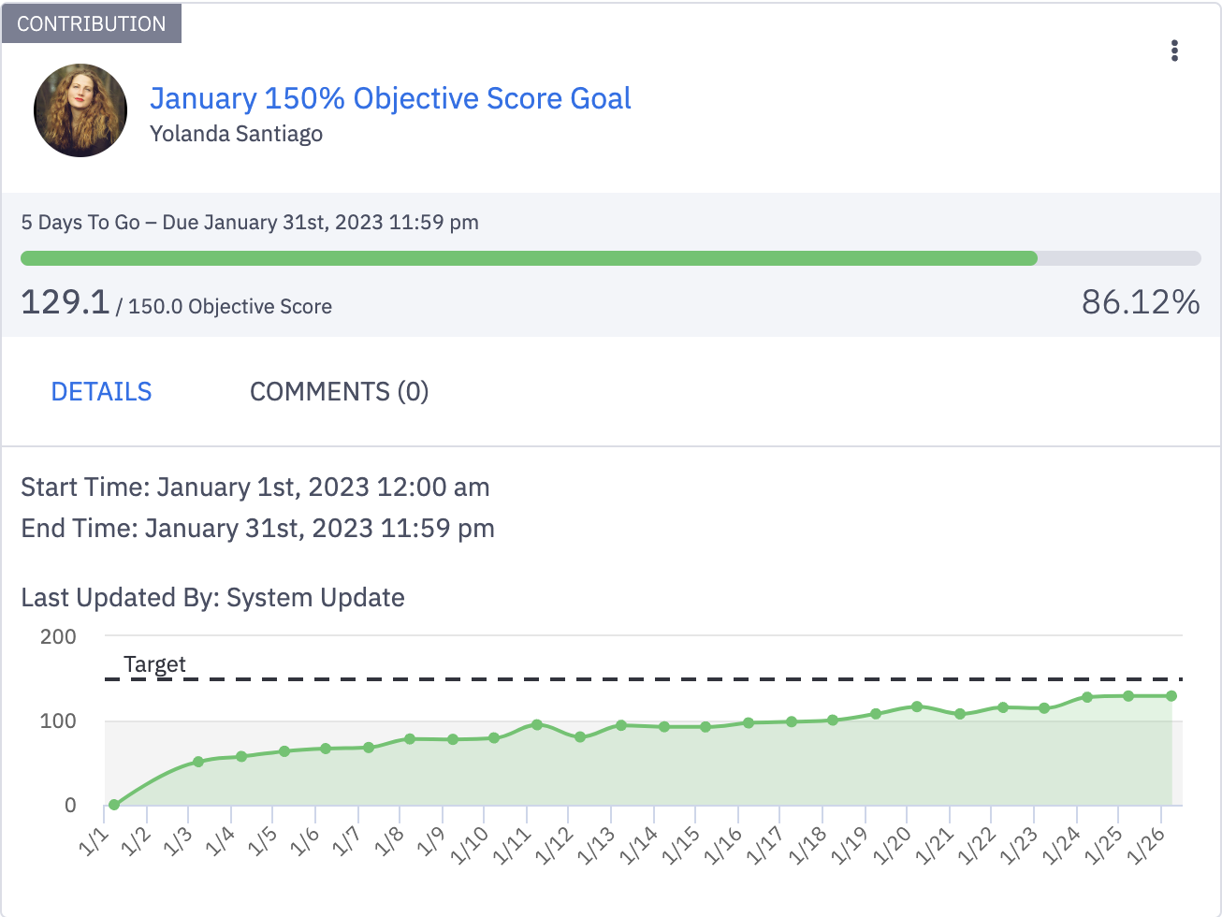
Task: Select the DETAILS tab
Action: click(101, 391)
